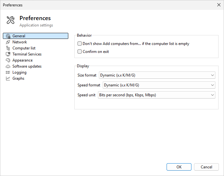This screenshot has width=224, height=176.
Task: Click the Terminal Services monitor icon
Action: [8, 54]
